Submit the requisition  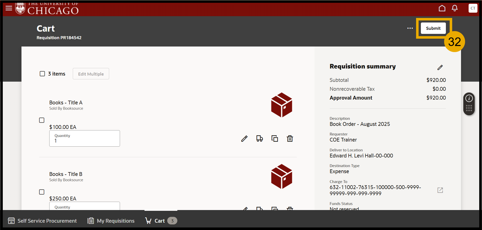tap(433, 28)
